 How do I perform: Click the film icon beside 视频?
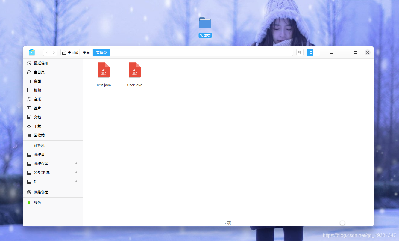pos(29,90)
